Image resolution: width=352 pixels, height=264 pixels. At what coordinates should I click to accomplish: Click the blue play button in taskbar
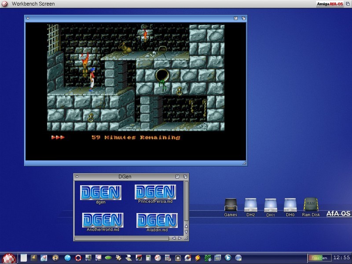pos(228,258)
